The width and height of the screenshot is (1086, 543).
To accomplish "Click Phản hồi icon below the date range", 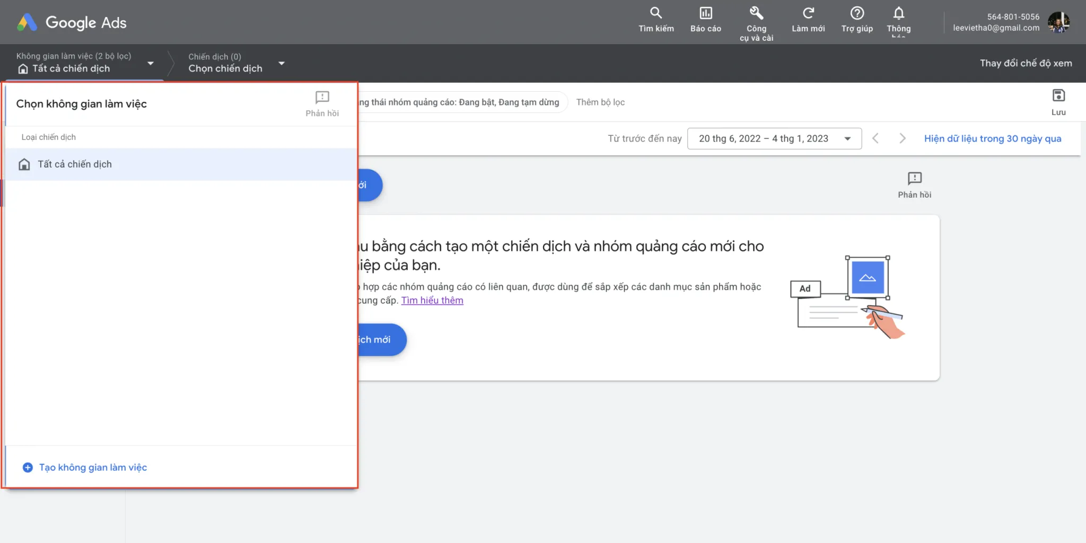I will pyautogui.click(x=915, y=185).
